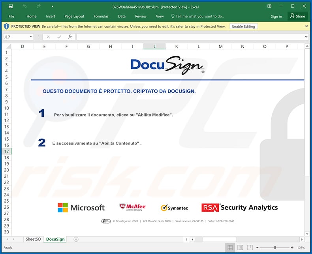Viewport: 312px width, 254px height.
Task: Open the Review tab
Action: coord(141,16)
